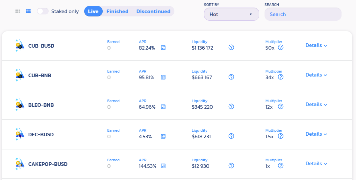Click the 82.24% APR value
Image resolution: width=356 pixels, height=180 pixels.
pyautogui.click(x=147, y=48)
